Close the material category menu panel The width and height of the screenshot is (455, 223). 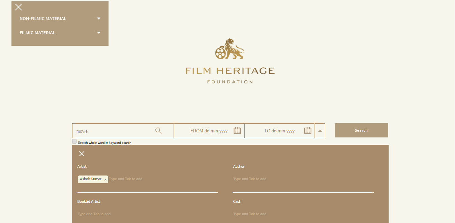tap(19, 7)
